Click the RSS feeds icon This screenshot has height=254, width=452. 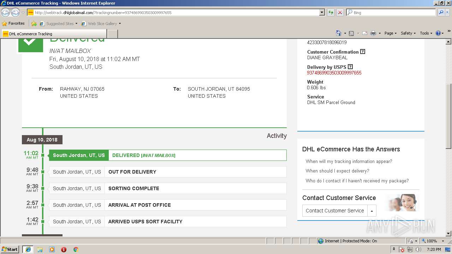click(x=351, y=33)
